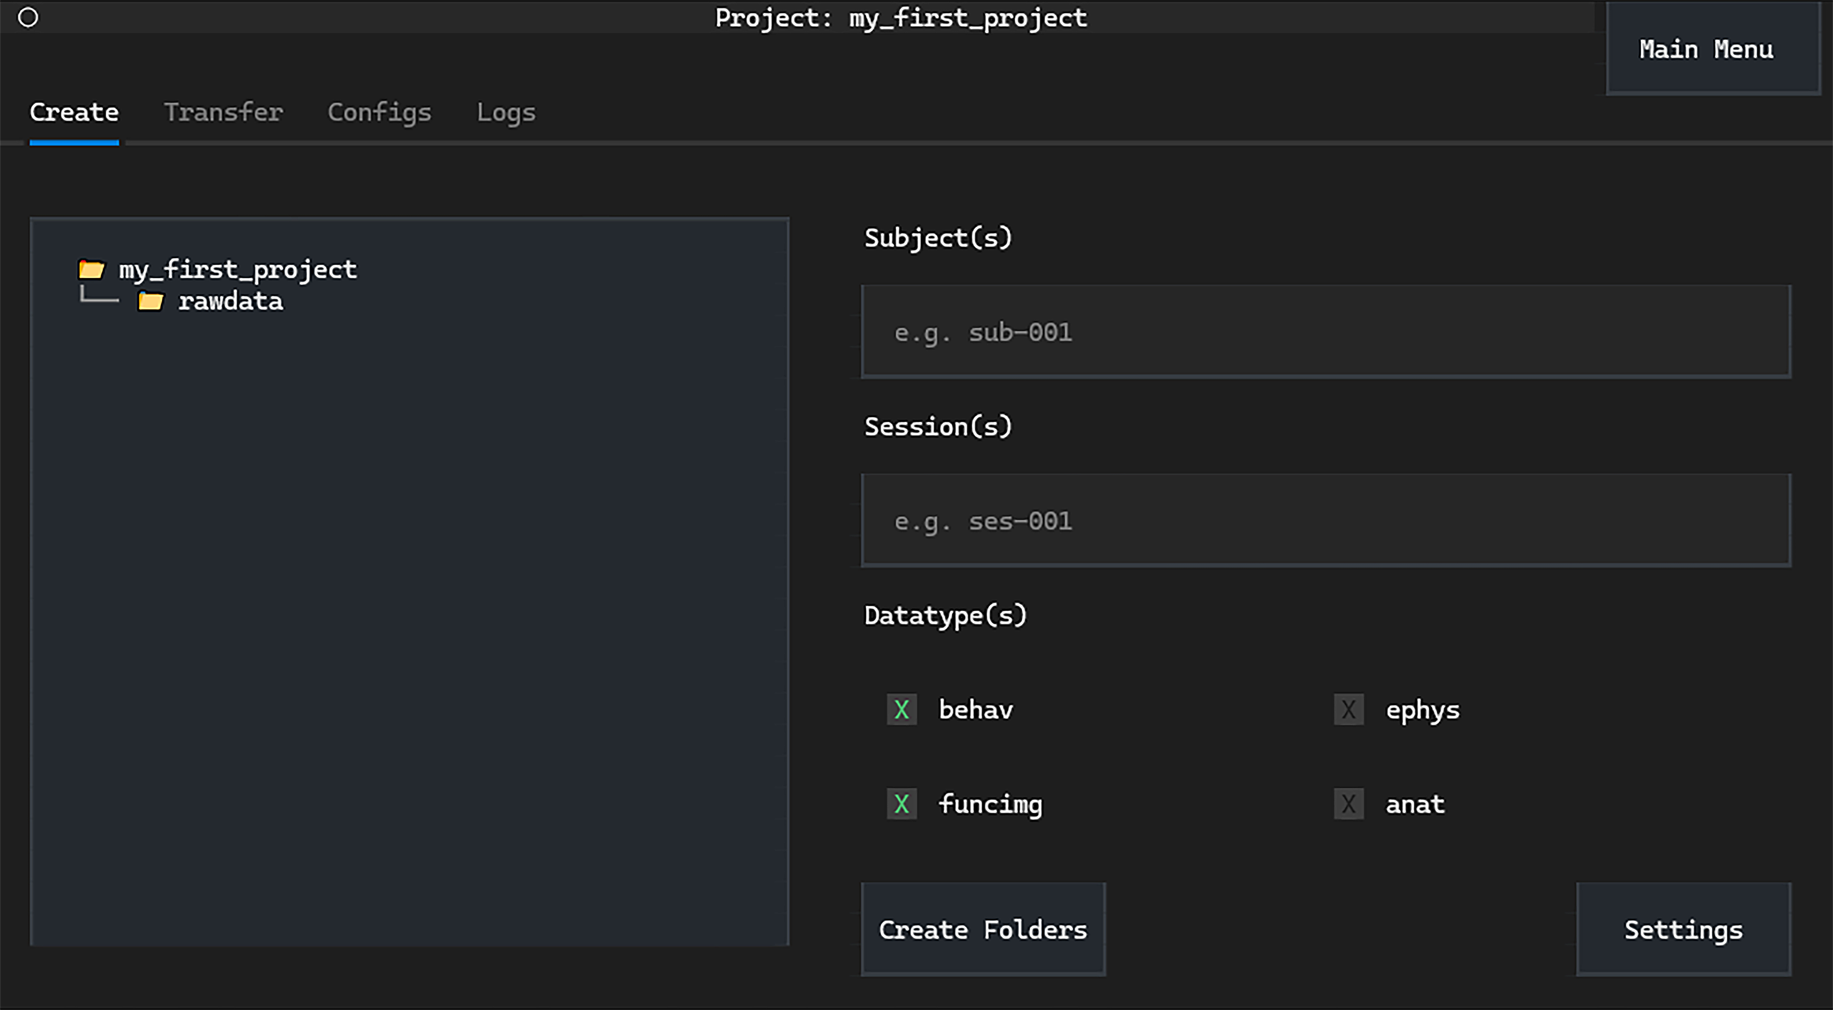Open the Configs tab

tap(379, 112)
